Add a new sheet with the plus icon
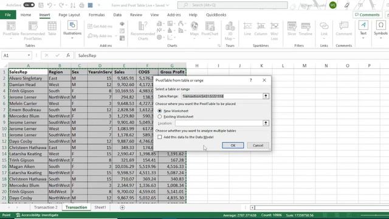Screen dimensions: 389x219 pyautogui.click(x=122, y=207)
